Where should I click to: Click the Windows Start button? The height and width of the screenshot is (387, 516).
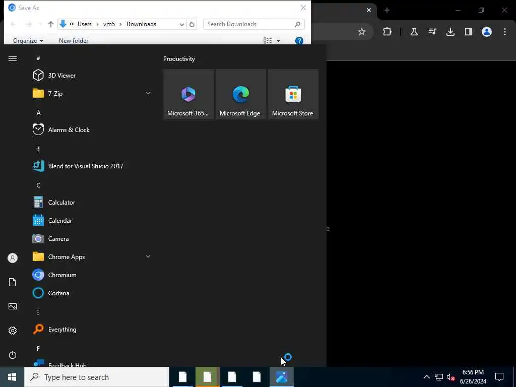(12, 377)
